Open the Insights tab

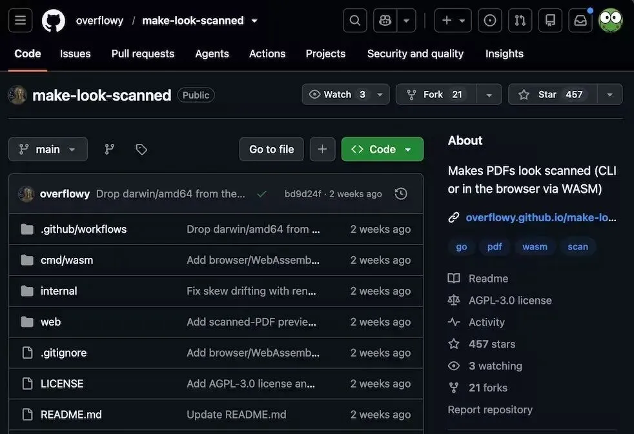click(504, 54)
